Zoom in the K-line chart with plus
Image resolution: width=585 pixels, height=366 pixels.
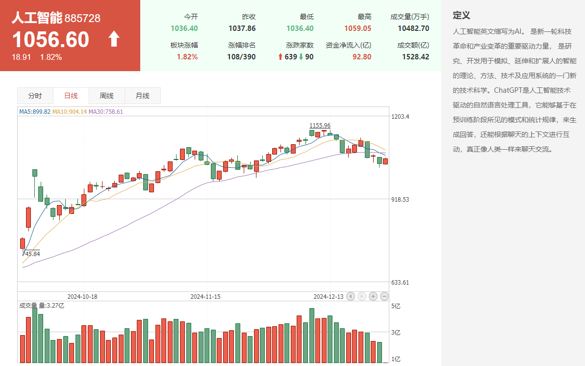(x=373, y=296)
